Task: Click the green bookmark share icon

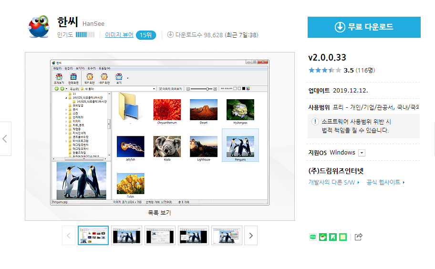Action: (x=332, y=237)
